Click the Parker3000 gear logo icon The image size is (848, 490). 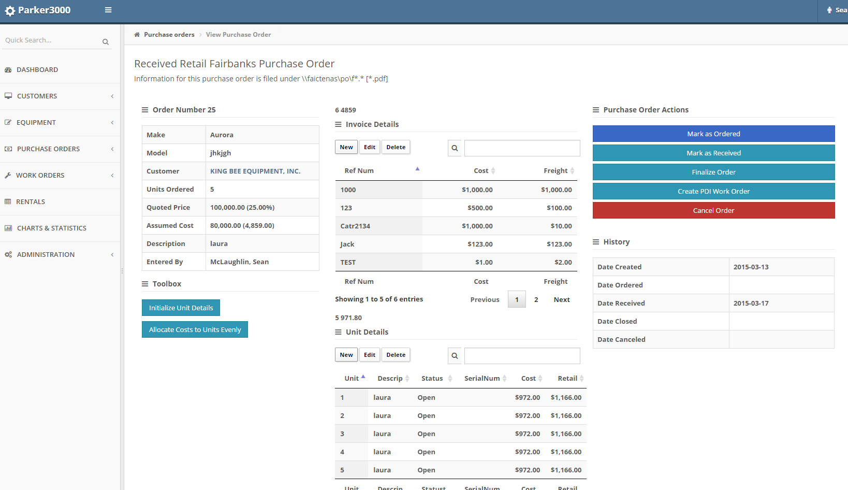pyautogui.click(x=10, y=11)
